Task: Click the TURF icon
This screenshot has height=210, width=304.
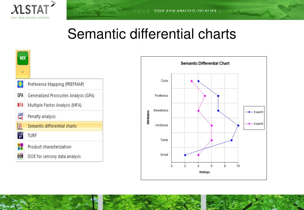Action: click(21, 136)
